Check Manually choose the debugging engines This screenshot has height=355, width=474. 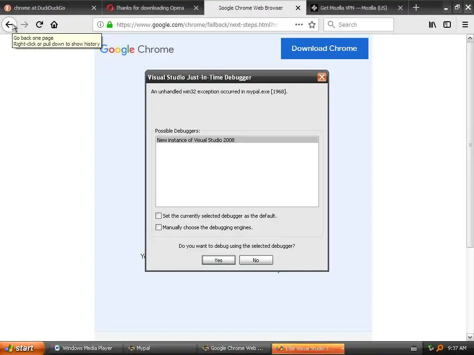(x=158, y=227)
